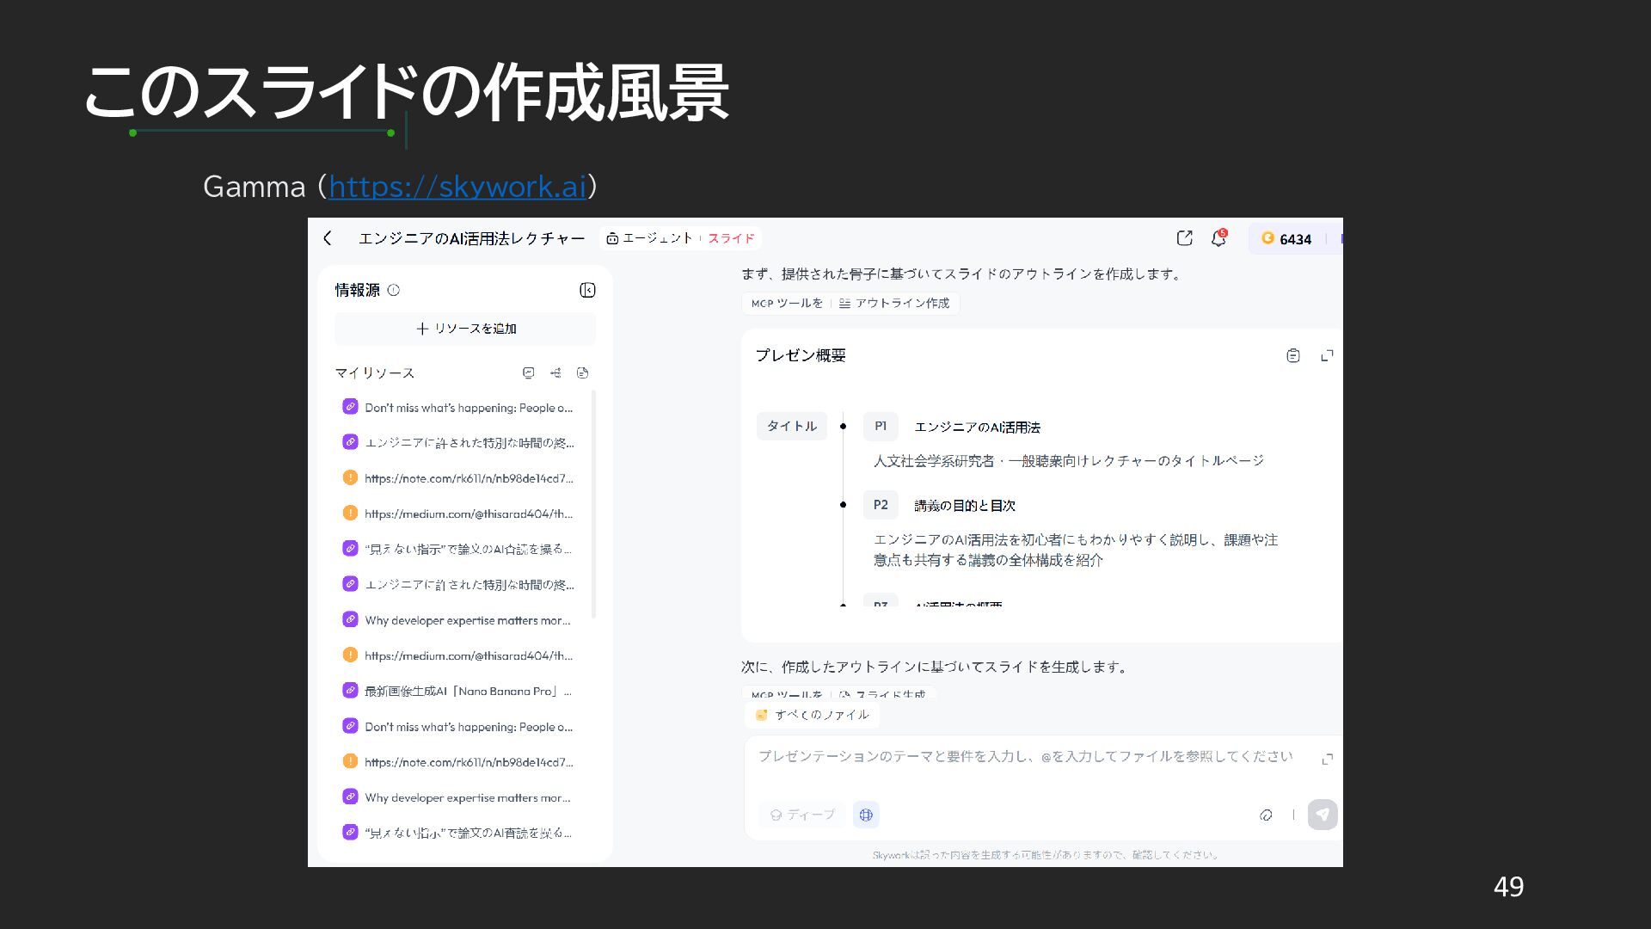Screen dimensions: 1651x929
Task: Click the resource list scrollbar
Action: tap(594, 503)
